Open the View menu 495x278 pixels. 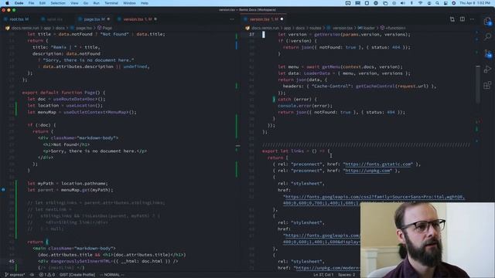(74, 3)
